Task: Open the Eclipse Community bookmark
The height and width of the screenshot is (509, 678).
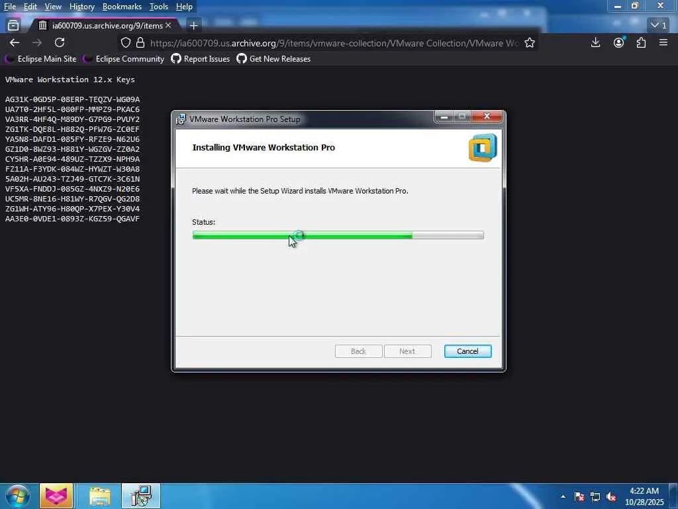Action: (124, 59)
